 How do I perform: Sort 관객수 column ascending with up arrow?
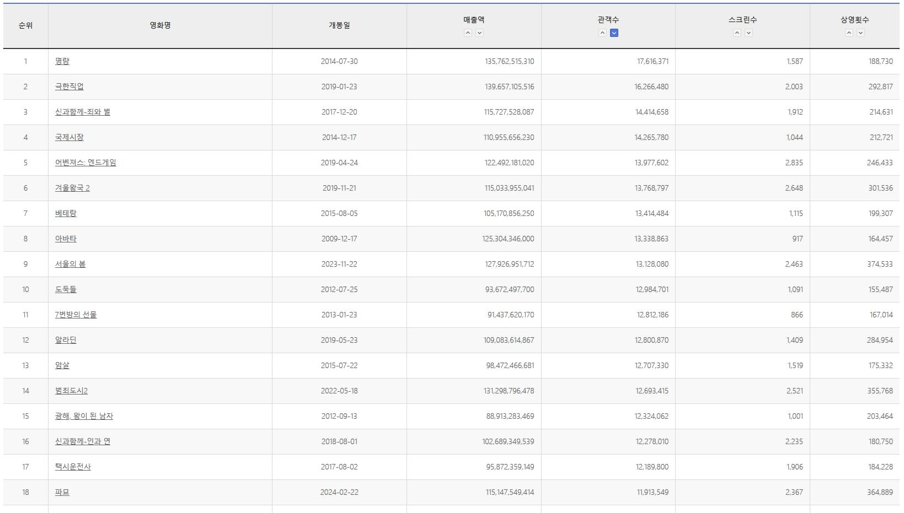[x=602, y=33]
